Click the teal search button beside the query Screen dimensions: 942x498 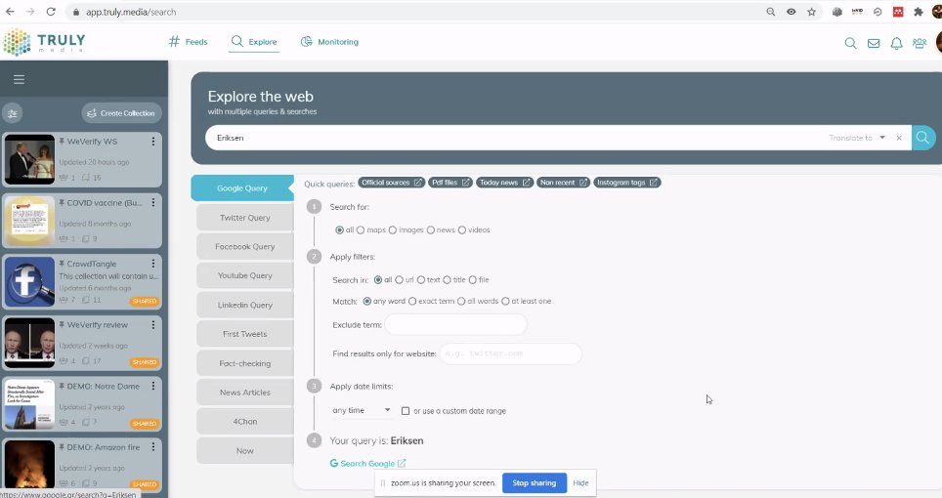click(x=923, y=138)
